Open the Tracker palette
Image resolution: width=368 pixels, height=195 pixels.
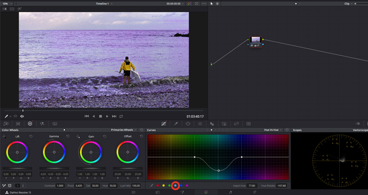(x=200, y=124)
